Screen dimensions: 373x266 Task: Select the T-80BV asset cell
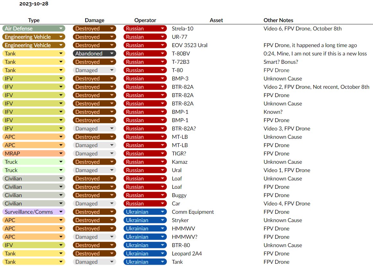(x=181, y=54)
